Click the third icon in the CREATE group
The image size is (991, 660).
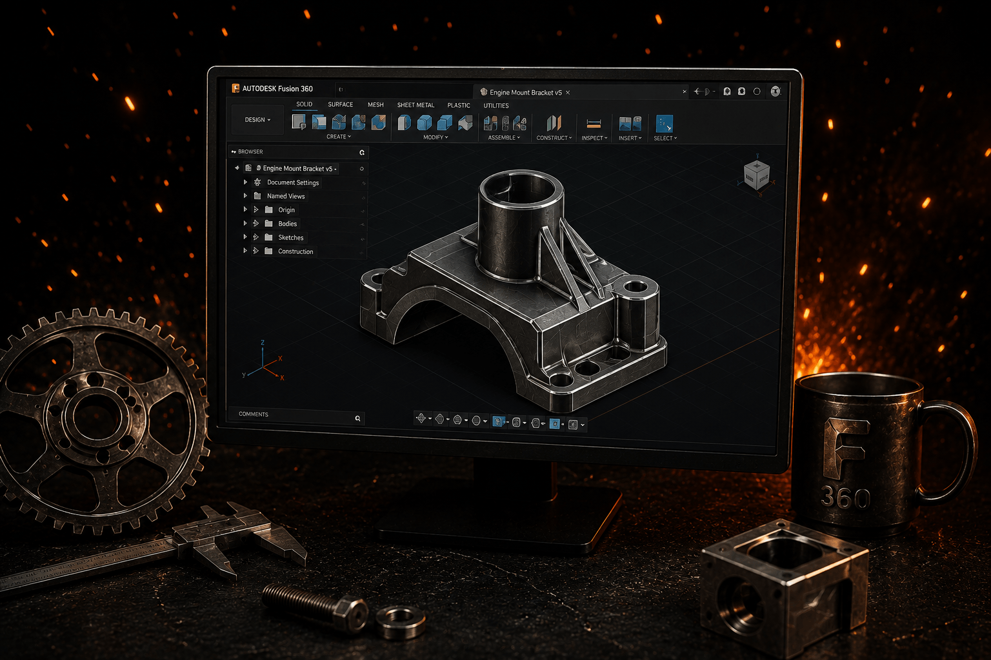click(x=339, y=122)
